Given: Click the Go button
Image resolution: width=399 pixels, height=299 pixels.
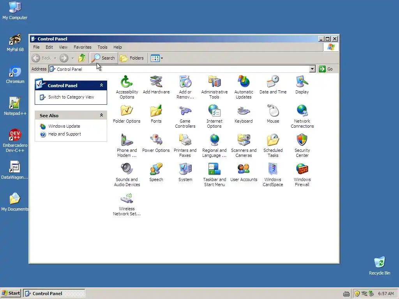Looking at the screenshot, I should (326, 69).
